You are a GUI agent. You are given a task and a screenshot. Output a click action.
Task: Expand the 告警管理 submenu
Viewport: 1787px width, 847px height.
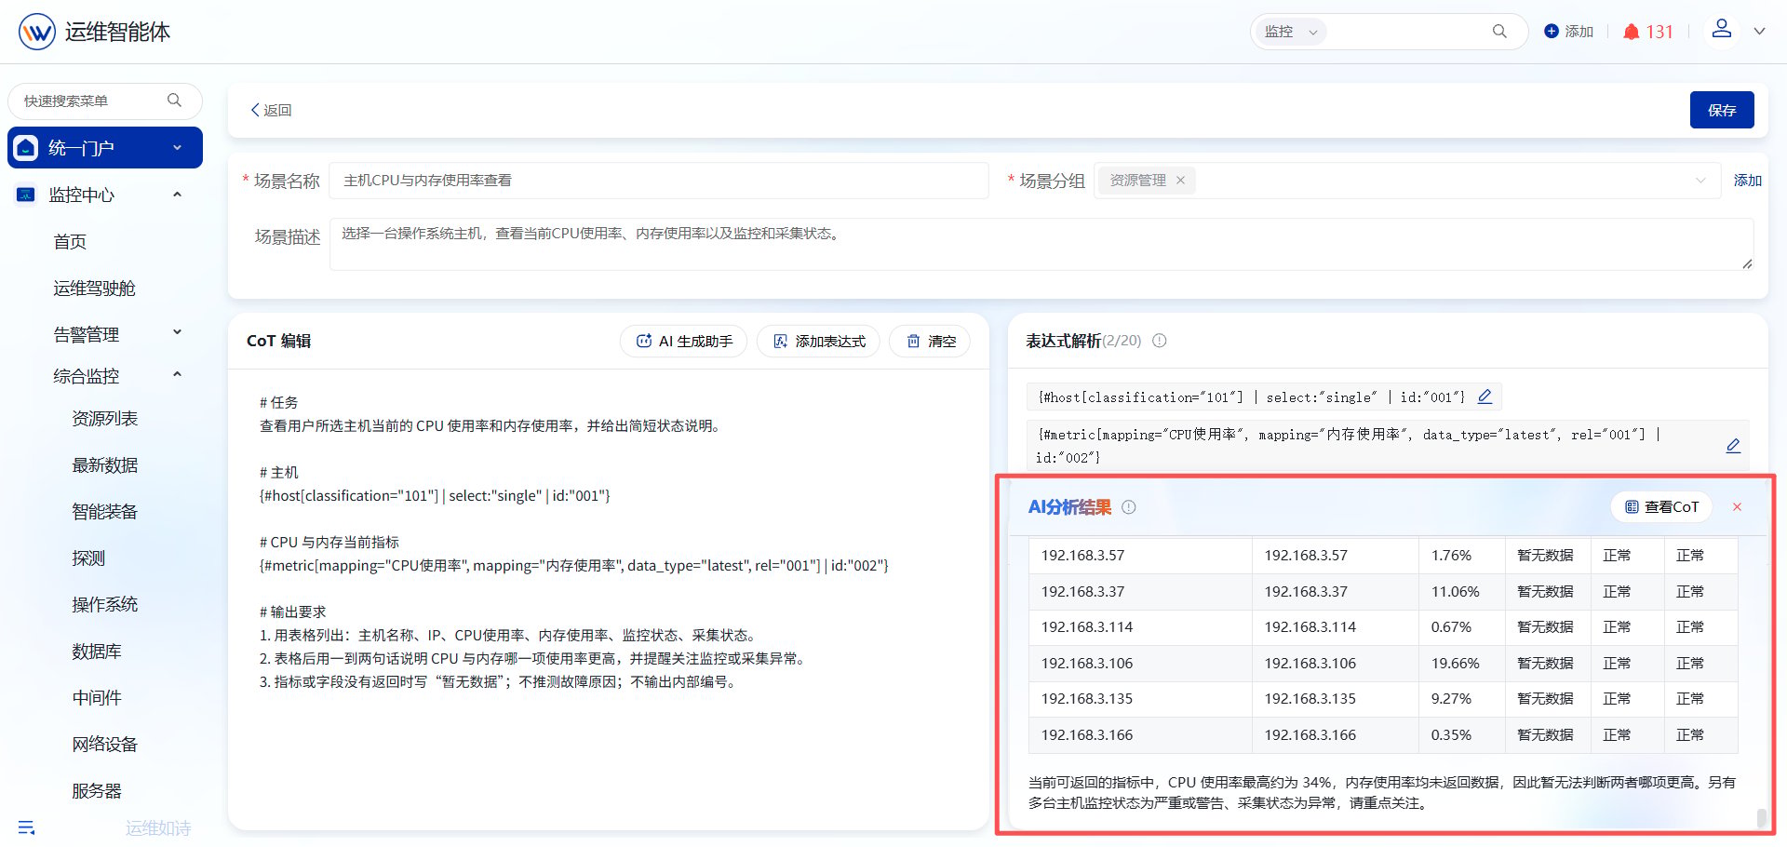pos(177,332)
